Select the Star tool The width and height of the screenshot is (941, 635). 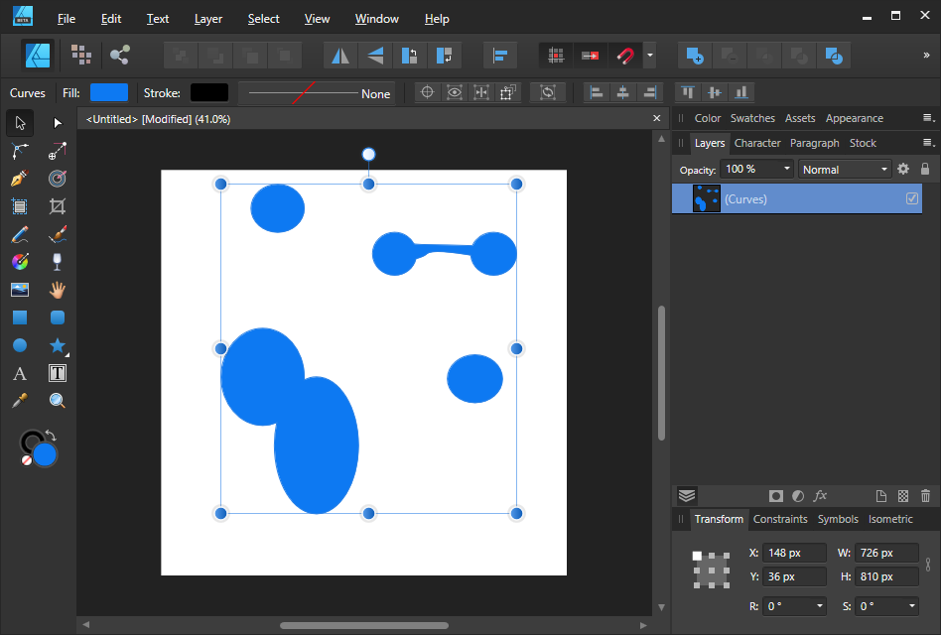(57, 345)
